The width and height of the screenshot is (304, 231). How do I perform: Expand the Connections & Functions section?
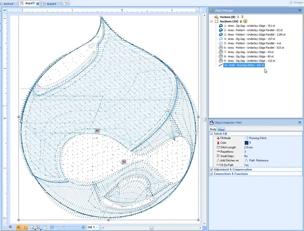211,174
